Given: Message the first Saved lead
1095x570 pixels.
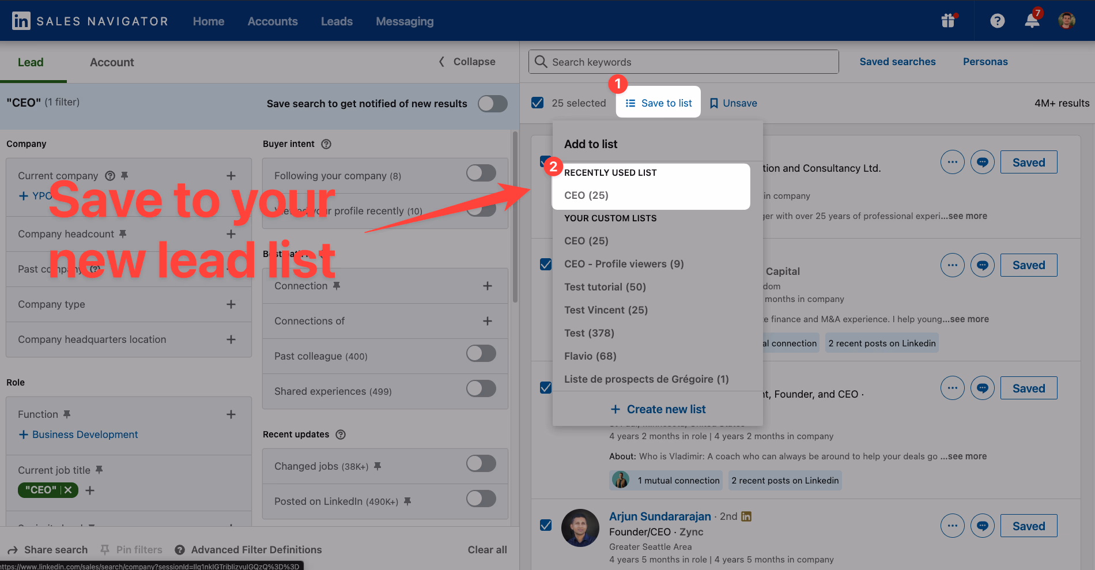Looking at the screenshot, I should (x=983, y=162).
